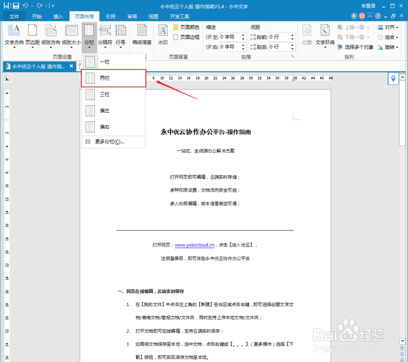Click the 一、网页在线编辑 section heading

151,291
